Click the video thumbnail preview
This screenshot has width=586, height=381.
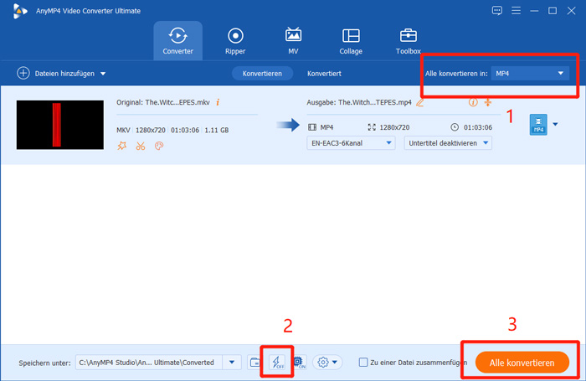[58, 124]
